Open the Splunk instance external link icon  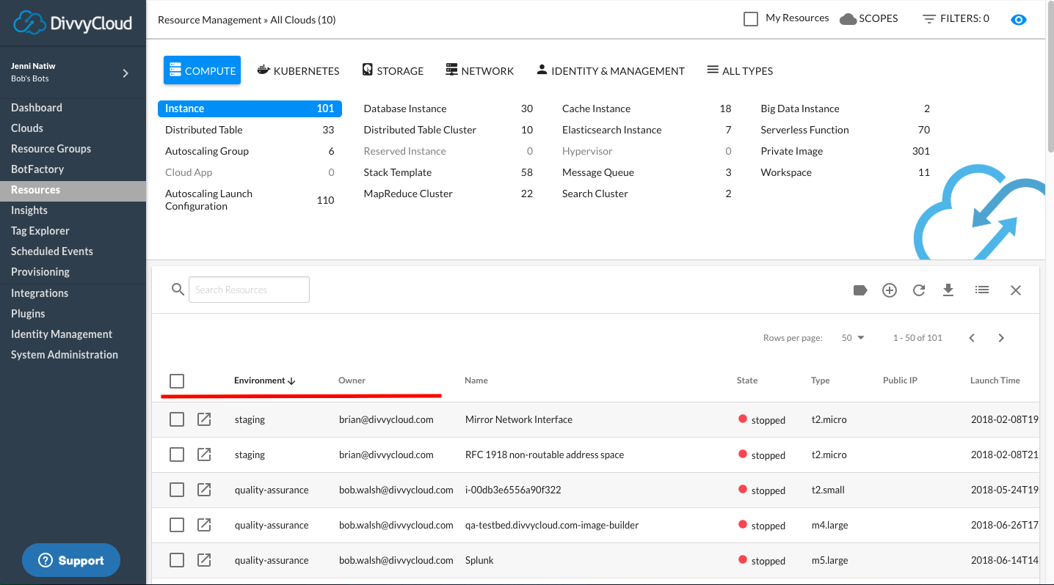pos(204,560)
